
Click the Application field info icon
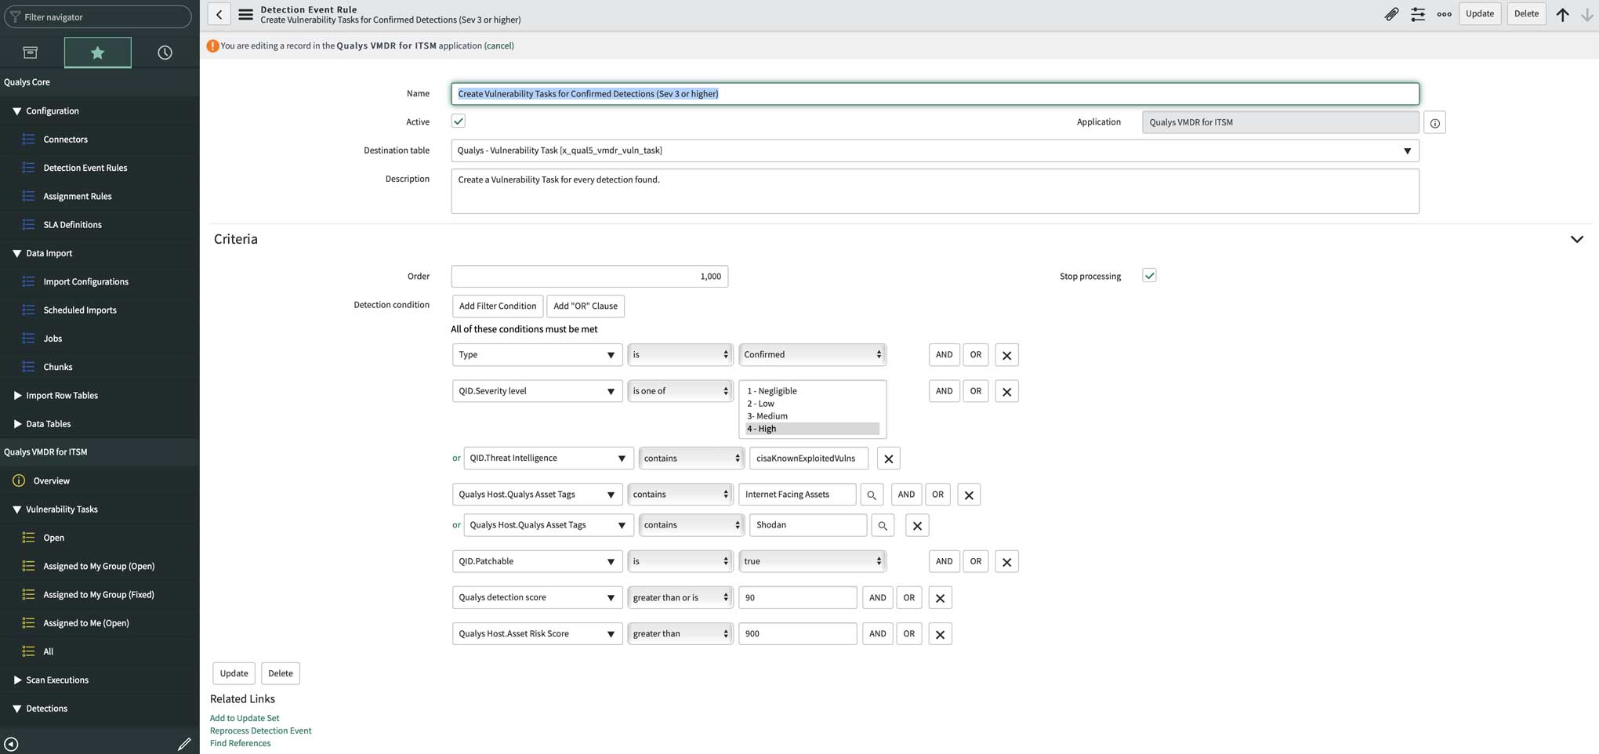[1434, 122]
